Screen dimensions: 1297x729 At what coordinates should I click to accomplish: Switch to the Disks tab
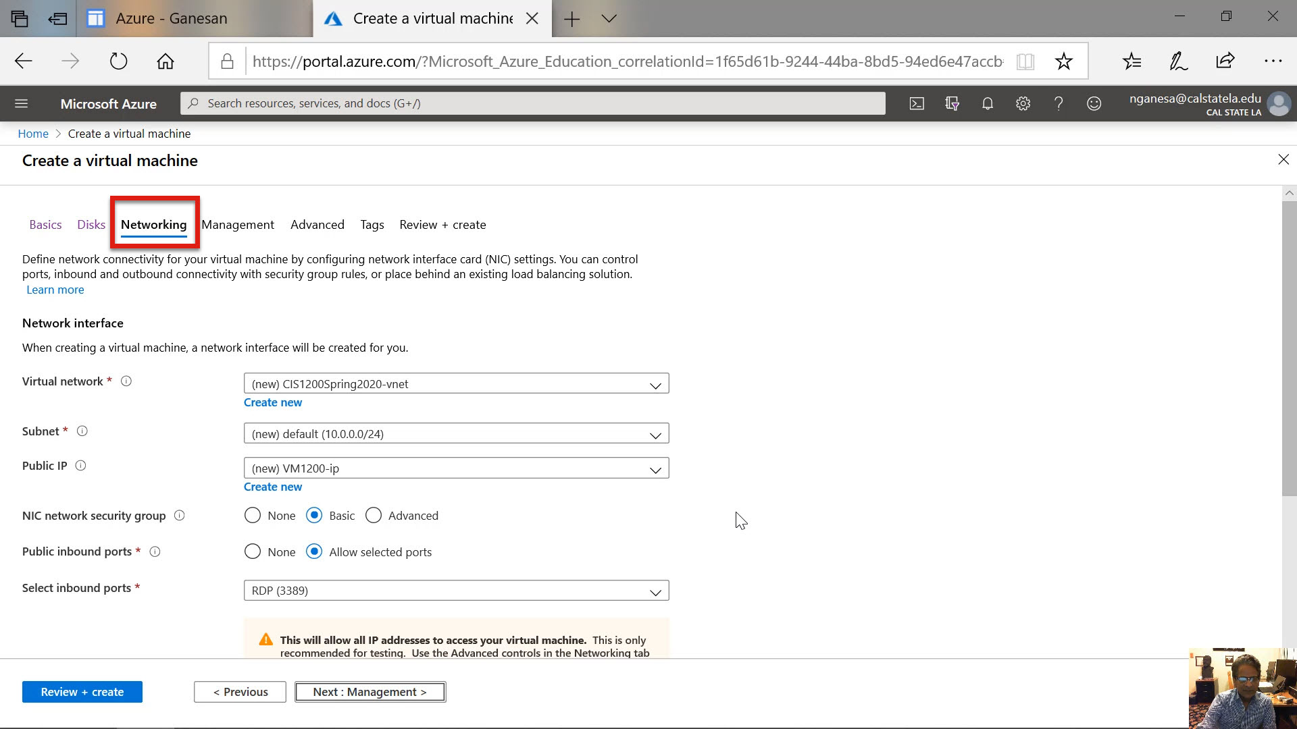pyautogui.click(x=91, y=225)
